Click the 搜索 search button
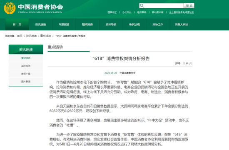This screenshot has width=229, height=150. coord(189,6)
